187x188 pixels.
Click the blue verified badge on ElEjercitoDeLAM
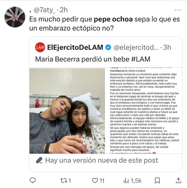coord(109,47)
